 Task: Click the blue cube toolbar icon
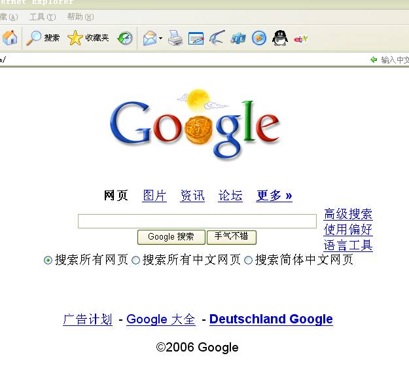pos(238,39)
